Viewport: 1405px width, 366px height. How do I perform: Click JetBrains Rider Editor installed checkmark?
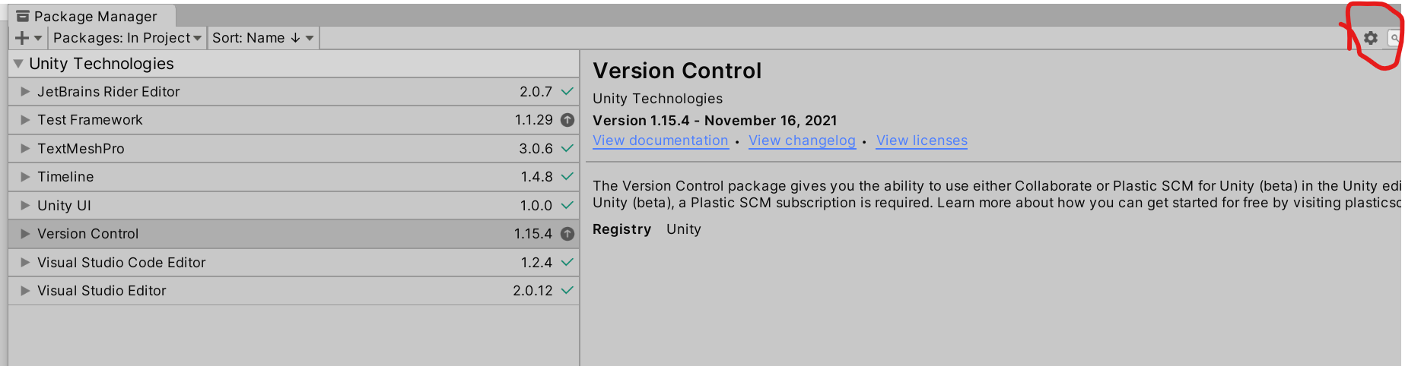[567, 92]
